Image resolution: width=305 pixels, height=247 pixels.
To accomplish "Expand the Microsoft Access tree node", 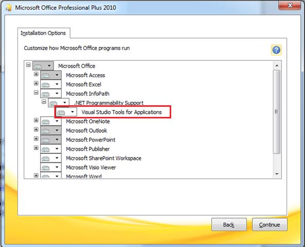I will (x=36, y=74).
